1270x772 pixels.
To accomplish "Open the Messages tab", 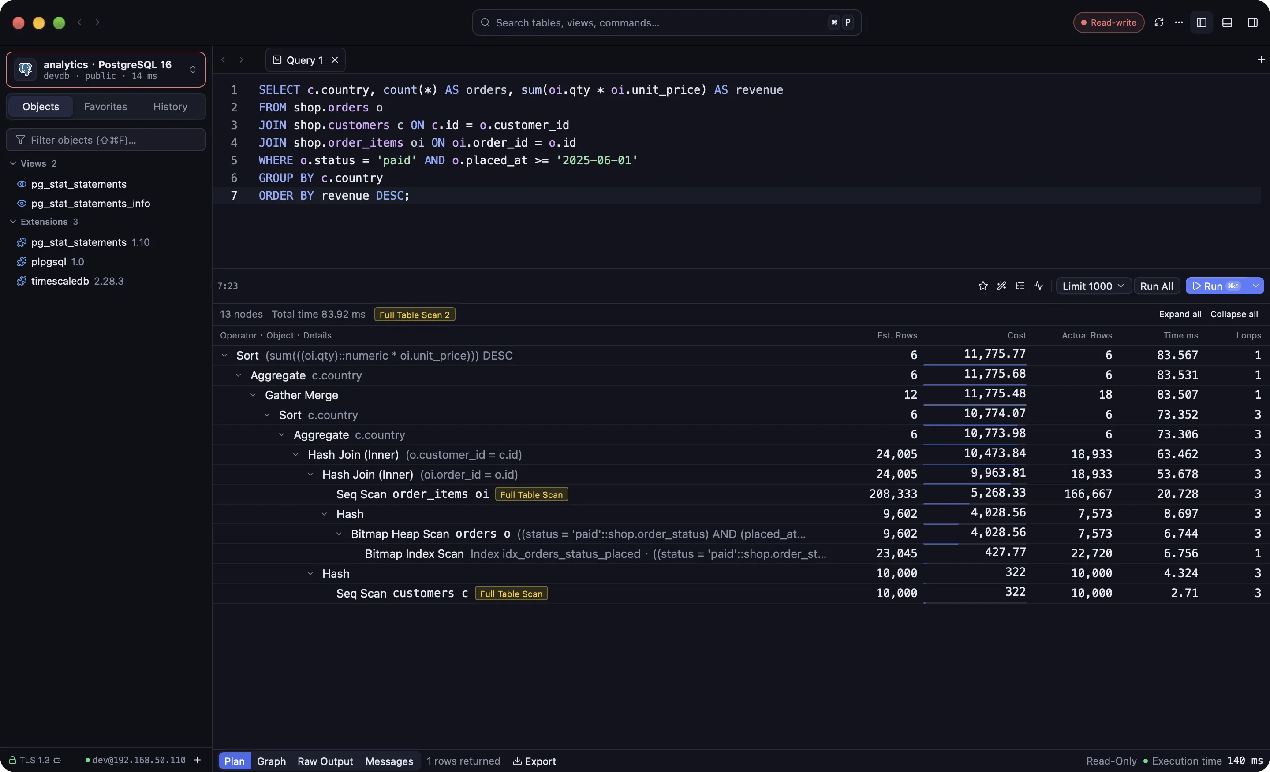I will pos(389,761).
